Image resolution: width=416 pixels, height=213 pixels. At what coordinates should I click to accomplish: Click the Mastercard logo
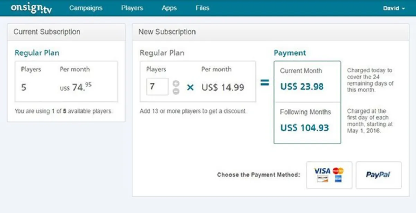tap(338, 171)
